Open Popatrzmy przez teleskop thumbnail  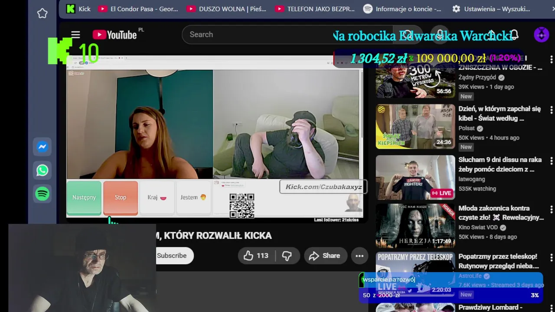(x=415, y=274)
